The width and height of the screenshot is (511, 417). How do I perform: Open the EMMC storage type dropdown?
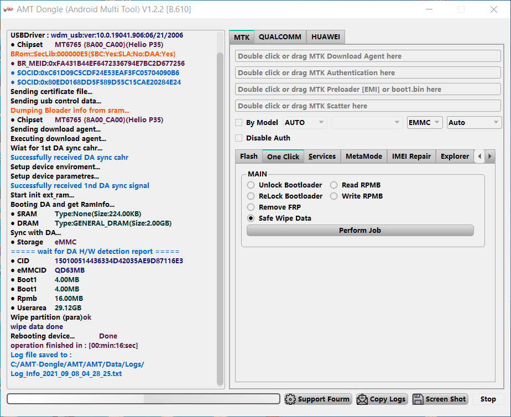425,122
